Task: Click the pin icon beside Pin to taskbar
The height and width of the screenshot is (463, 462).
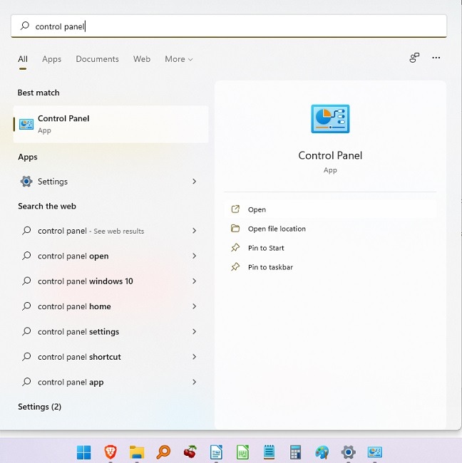Action: pyautogui.click(x=235, y=267)
